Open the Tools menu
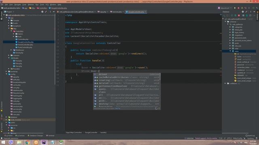Screen dimensions: 259x145 42,4
